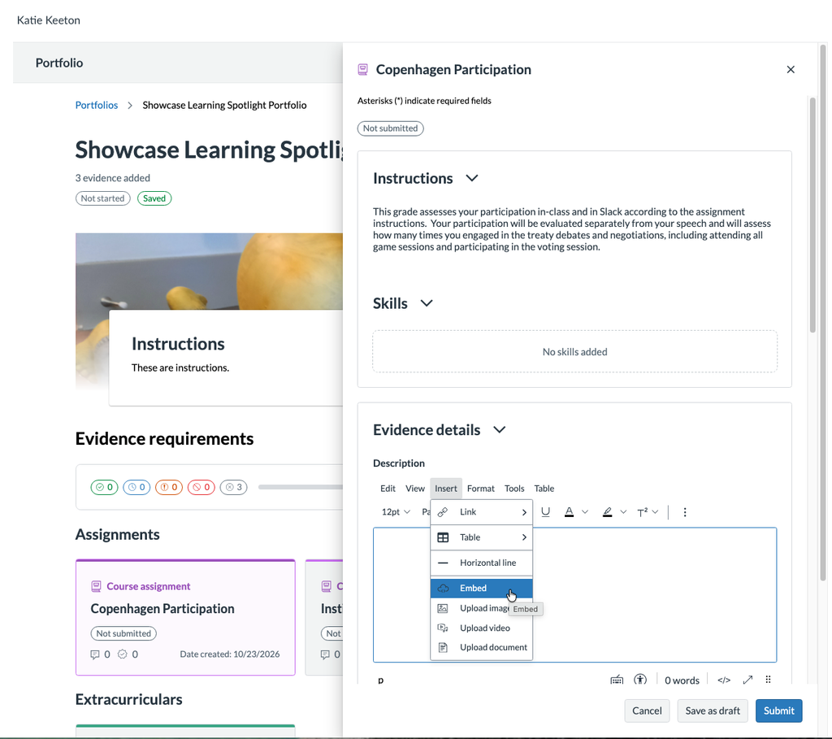The image size is (832, 739).
Task: Click the underline formatting icon
Action: (545, 512)
